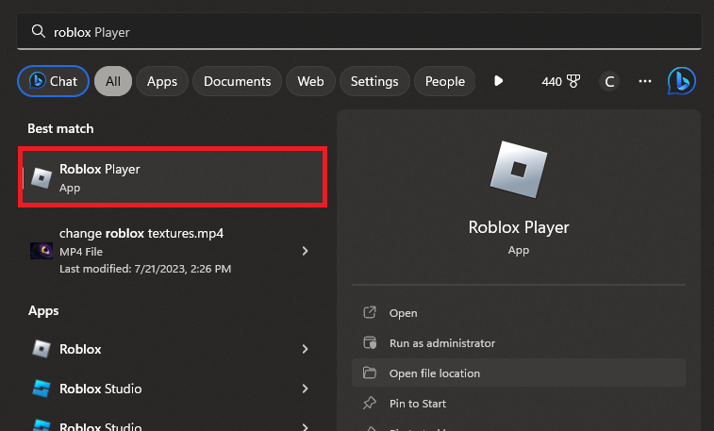Expand change roblox textures.mp4 details chevron
Screen dimensions: 714x431
click(305, 251)
